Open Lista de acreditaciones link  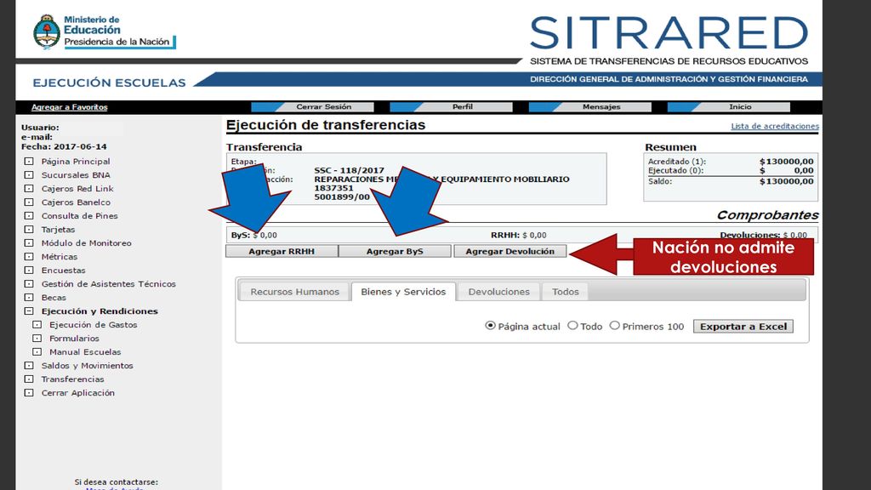click(x=774, y=126)
